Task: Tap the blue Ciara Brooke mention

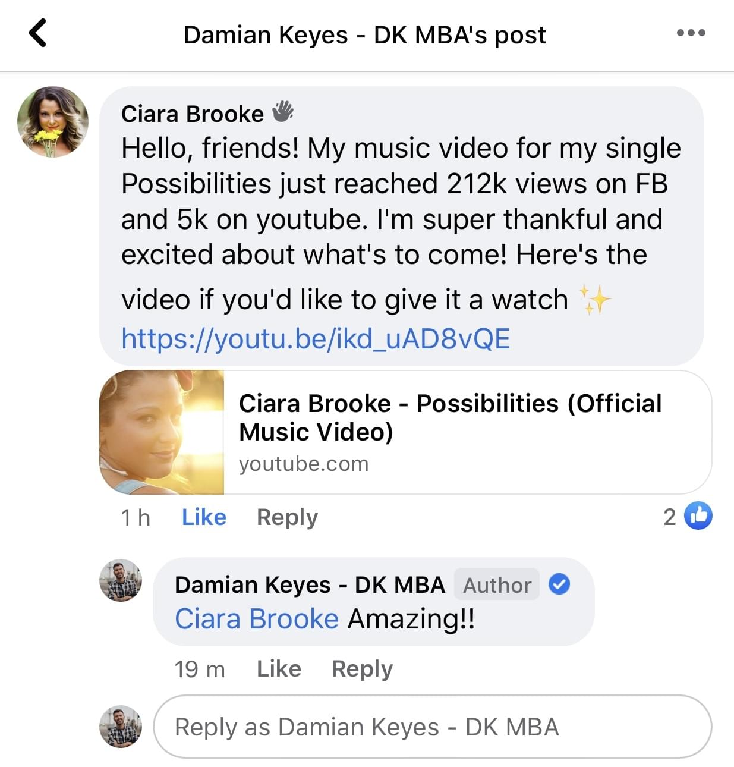Action: (x=256, y=619)
